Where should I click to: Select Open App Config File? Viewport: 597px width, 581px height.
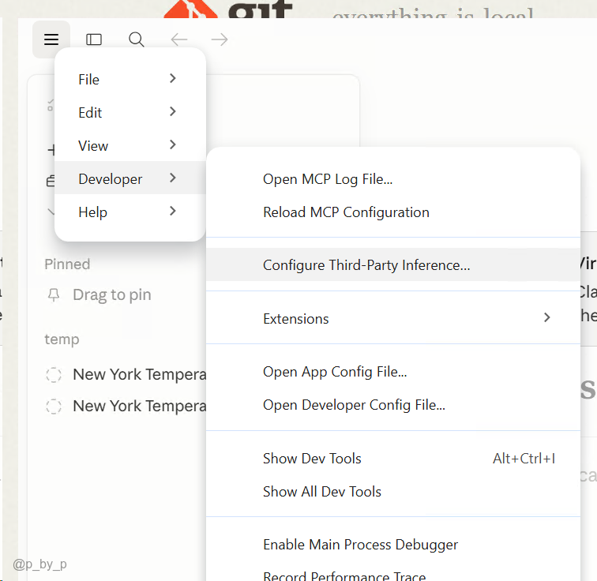coord(393,371)
